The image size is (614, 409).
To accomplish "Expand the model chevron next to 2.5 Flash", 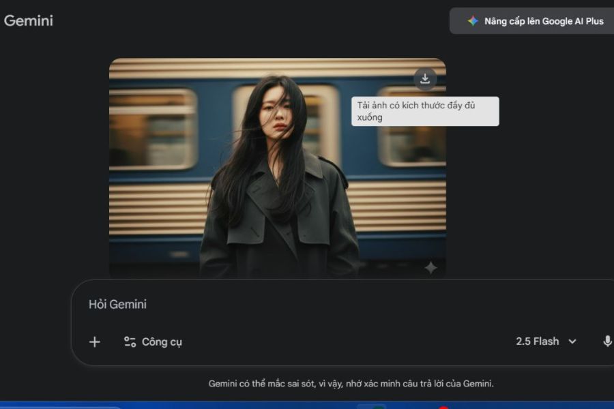I will pyautogui.click(x=572, y=342).
